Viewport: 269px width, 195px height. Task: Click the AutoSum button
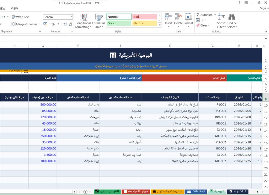click(204, 15)
